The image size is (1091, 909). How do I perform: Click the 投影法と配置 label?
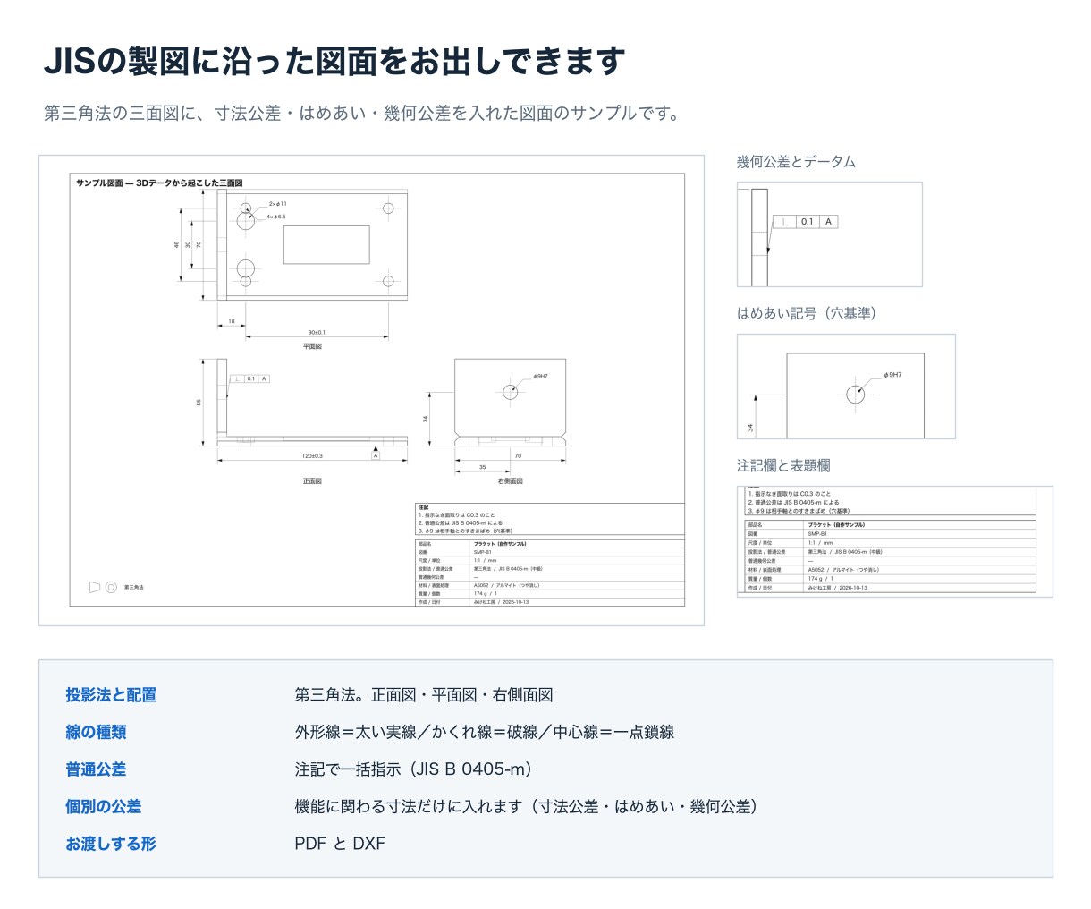pos(111,695)
